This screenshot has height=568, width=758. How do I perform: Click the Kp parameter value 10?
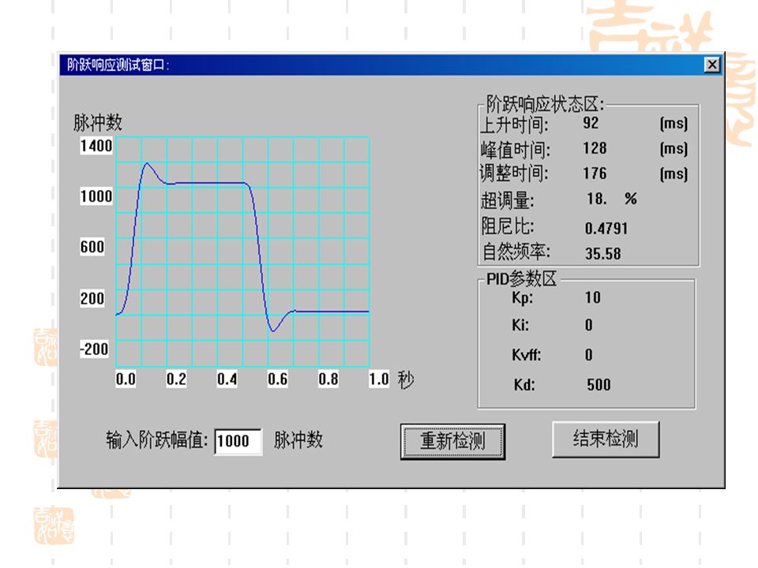tap(594, 298)
